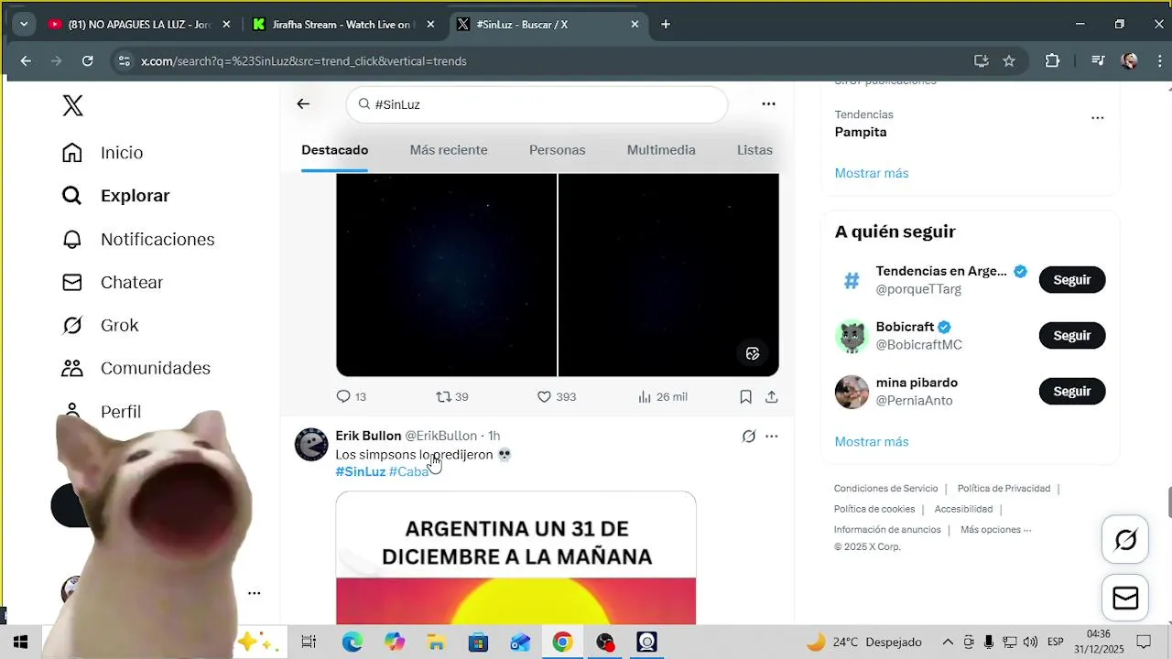Open the Windows Start menu
The image size is (1172, 659).
(x=20, y=643)
